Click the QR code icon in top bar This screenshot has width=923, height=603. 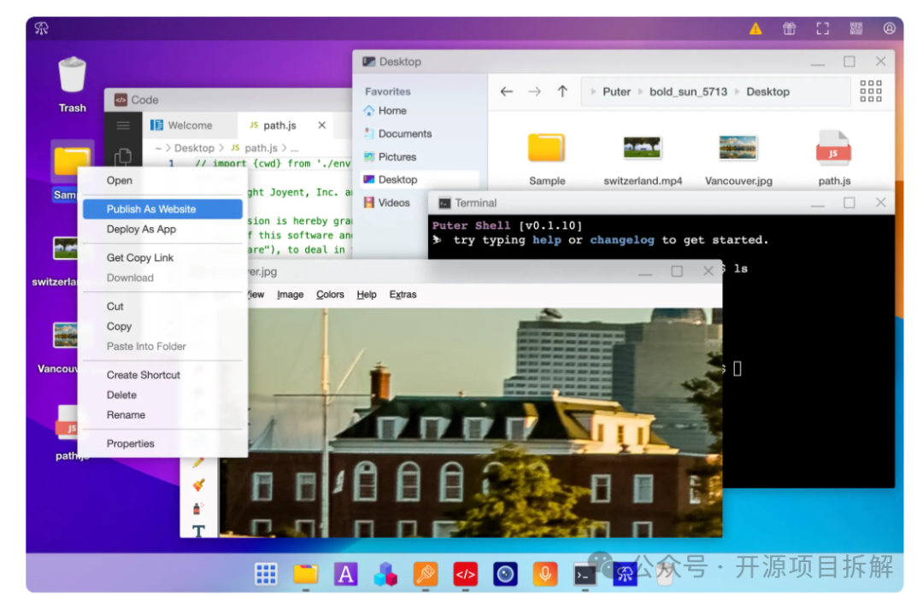coord(855,29)
